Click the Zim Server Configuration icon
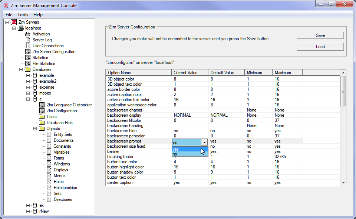Viewport: 356px width, 219px height. click(28, 52)
